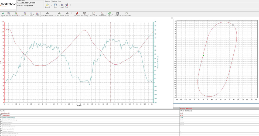
Task: Click the green position marker on track map
Action: [203, 55]
